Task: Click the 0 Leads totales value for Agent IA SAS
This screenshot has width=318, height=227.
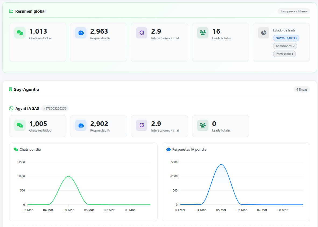Action: pos(214,124)
